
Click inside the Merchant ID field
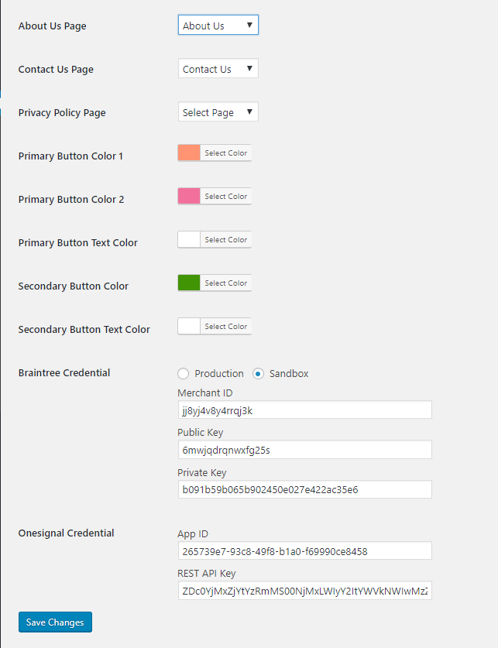click(x=304, y=410)
